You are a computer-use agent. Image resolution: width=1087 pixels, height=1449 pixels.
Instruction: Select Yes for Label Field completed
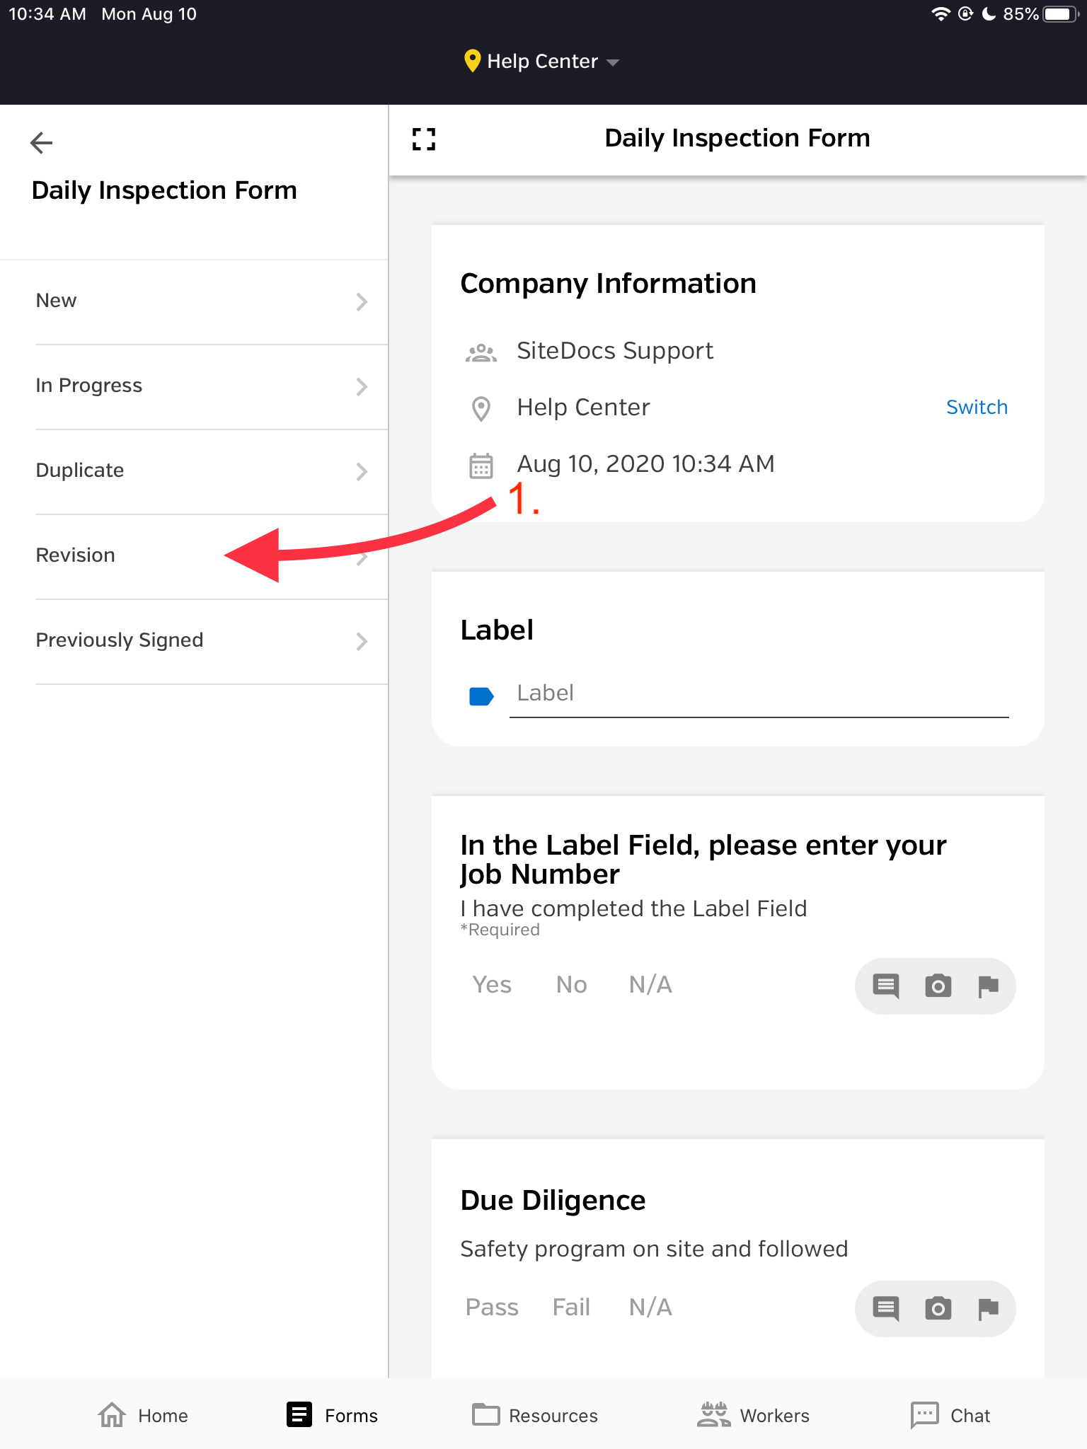492,985
